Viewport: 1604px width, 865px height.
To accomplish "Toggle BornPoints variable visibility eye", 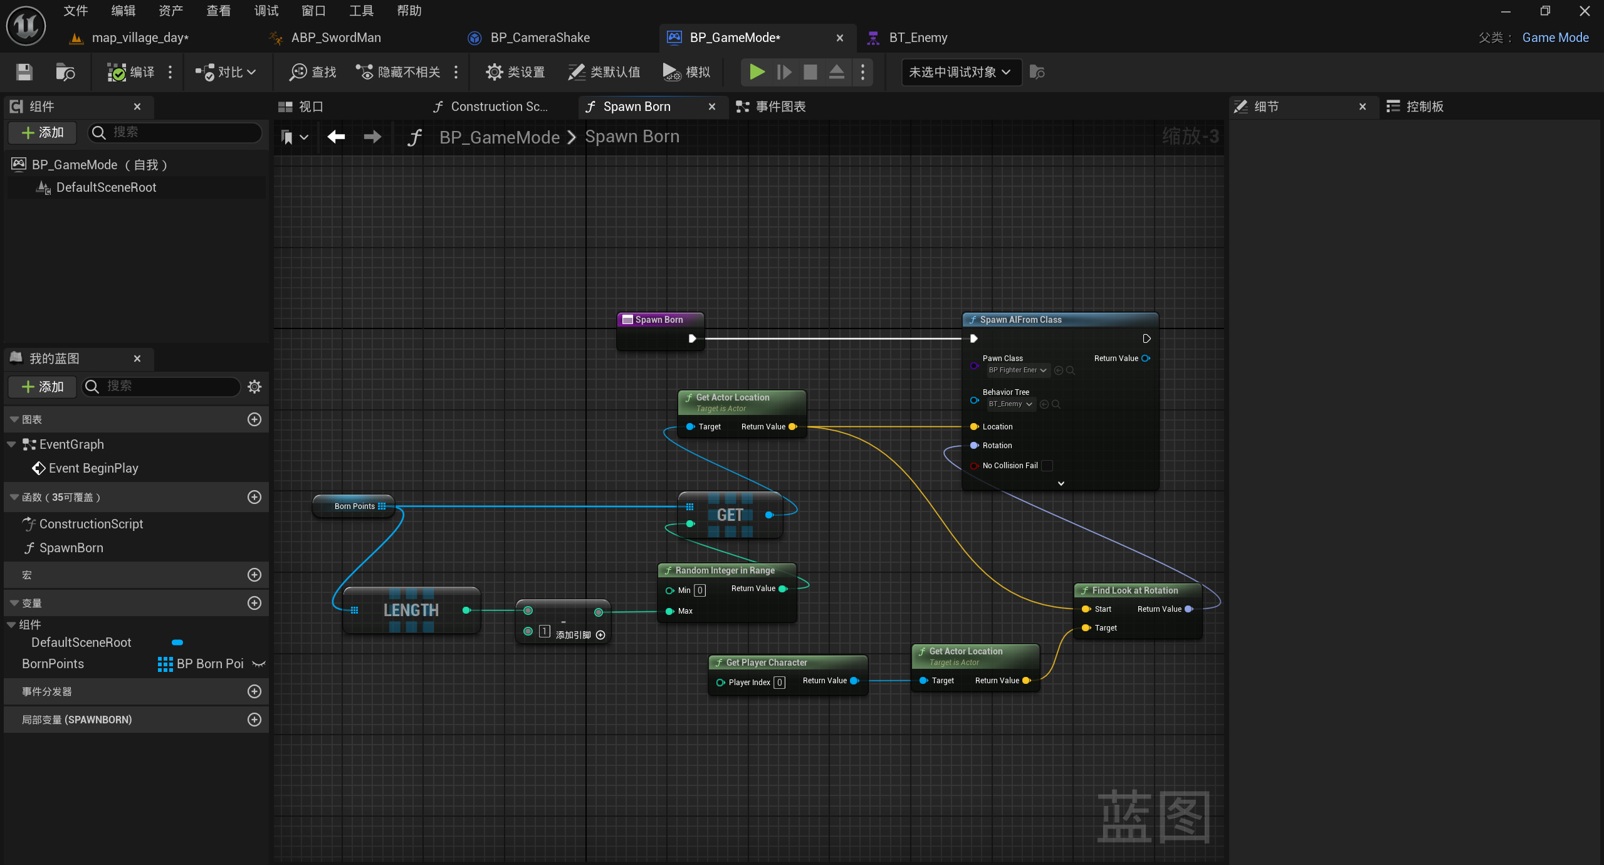I will (258, 664).
